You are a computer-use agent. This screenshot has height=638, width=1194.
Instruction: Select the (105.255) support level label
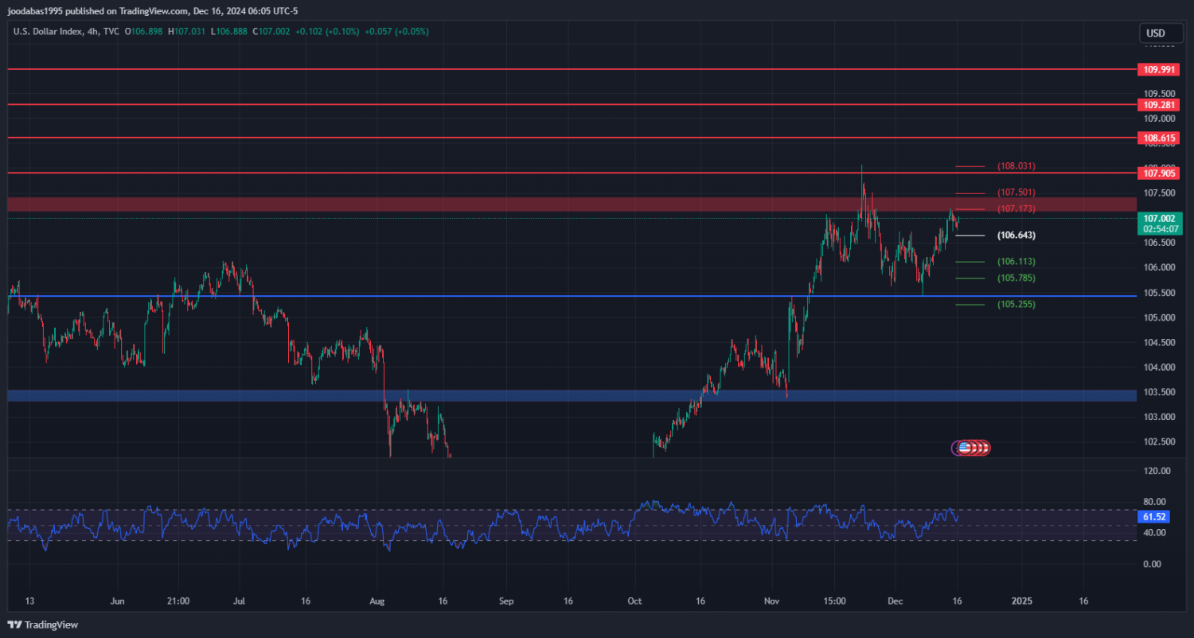1016,305
